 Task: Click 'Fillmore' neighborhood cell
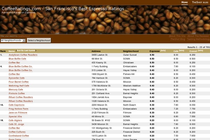click(127, 113)
